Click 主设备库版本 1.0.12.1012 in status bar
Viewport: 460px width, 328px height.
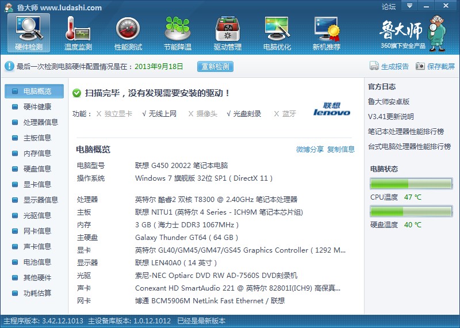[130, 321]
